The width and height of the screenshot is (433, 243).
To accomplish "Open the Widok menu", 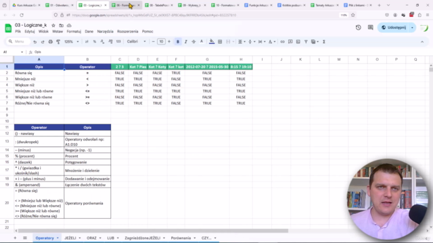I will [43, 32].
